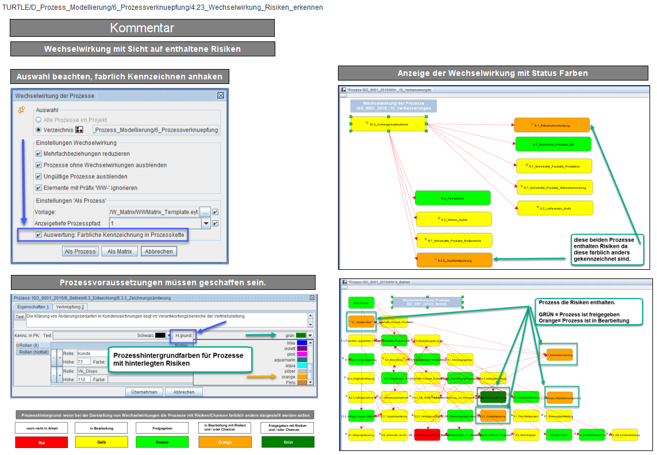Select the orange 9.1_Reklamationslenkung process box
657x455 pixels.
552,125
